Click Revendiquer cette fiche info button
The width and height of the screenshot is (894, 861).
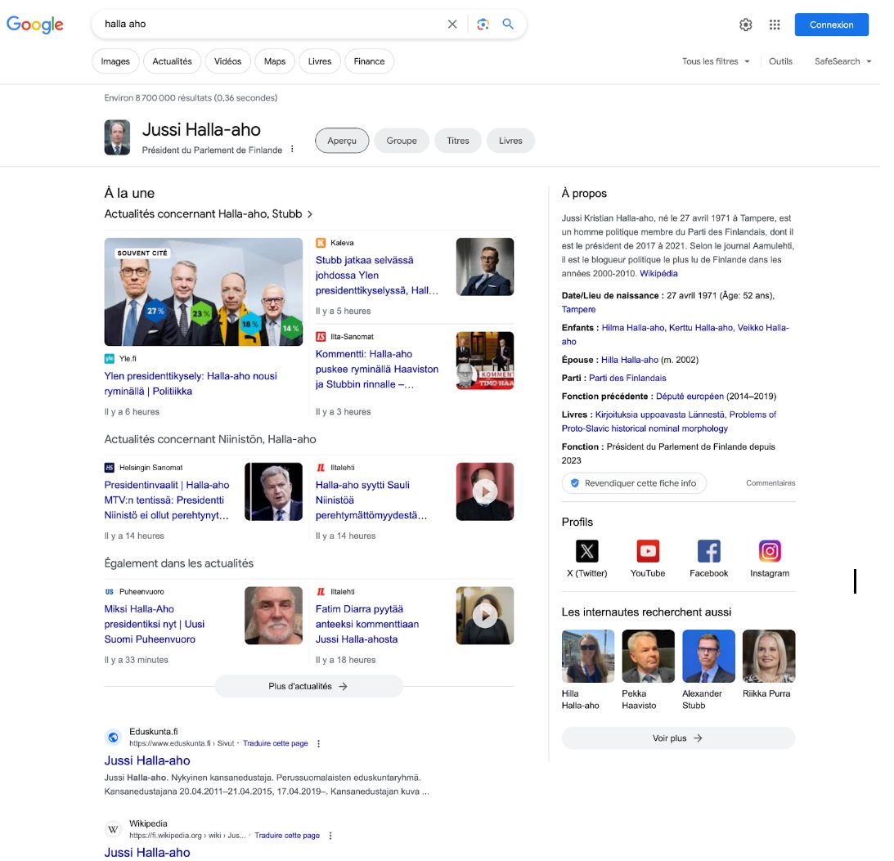pyautogui.click(x=634, y=483)
